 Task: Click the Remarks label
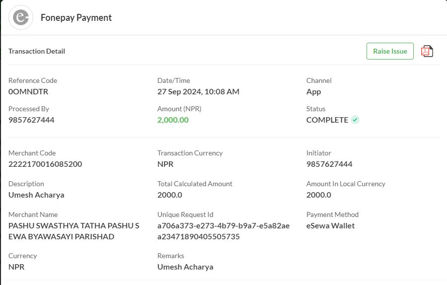coord(171,256)
